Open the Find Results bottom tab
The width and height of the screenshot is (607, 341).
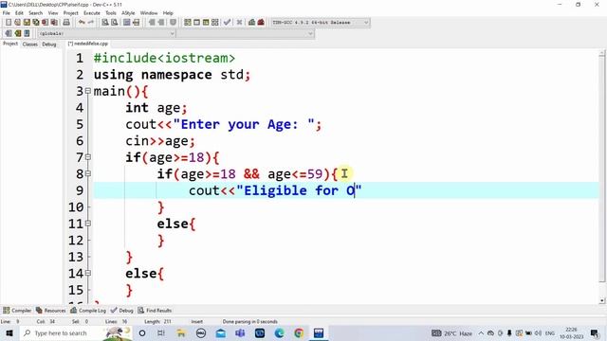[155, 311]
